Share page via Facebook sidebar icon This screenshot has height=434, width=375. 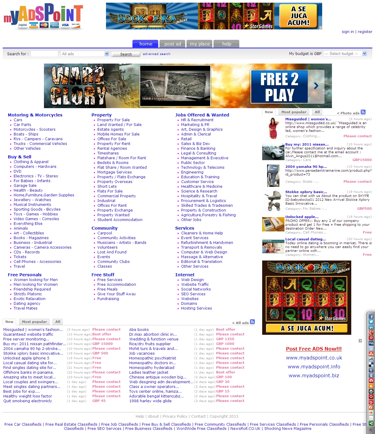click(x=371, y=316)
